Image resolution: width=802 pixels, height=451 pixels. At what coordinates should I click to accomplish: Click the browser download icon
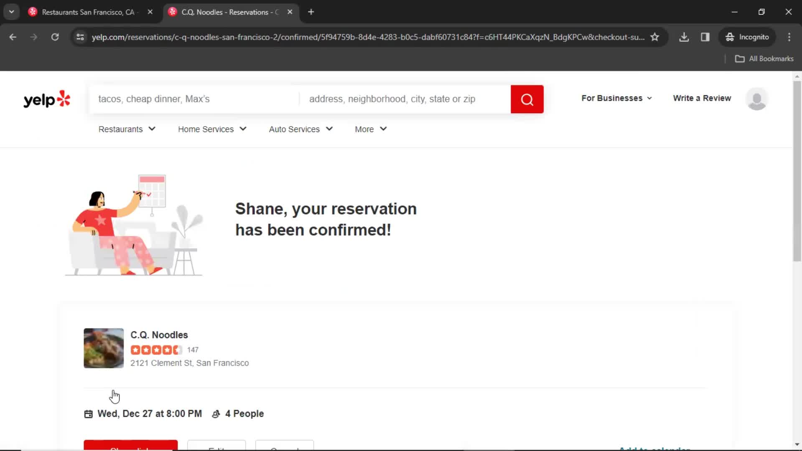(x=685, y=37)
